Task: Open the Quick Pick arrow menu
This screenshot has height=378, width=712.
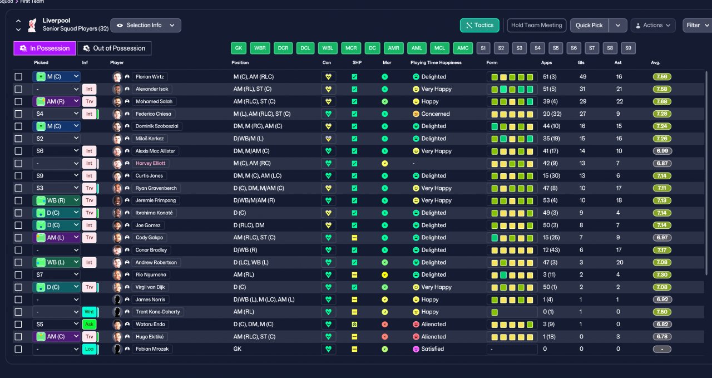Action: coord(617,25)
